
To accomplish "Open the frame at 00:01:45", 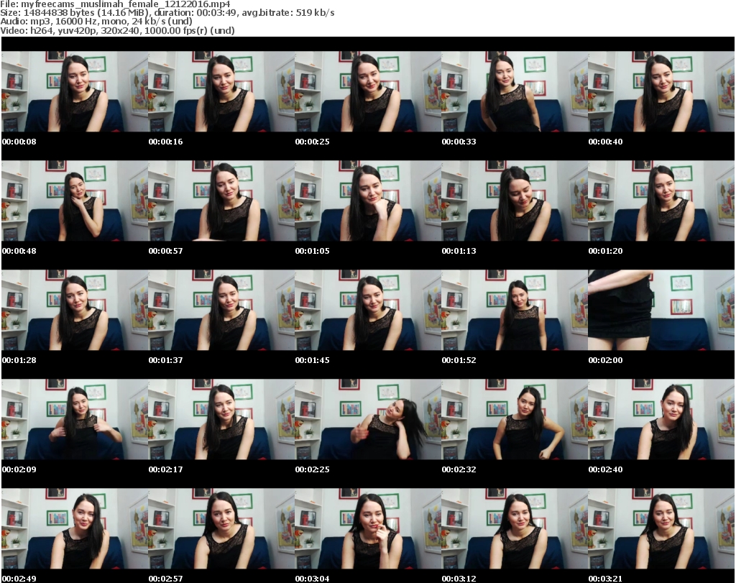I will coord(368,310).
